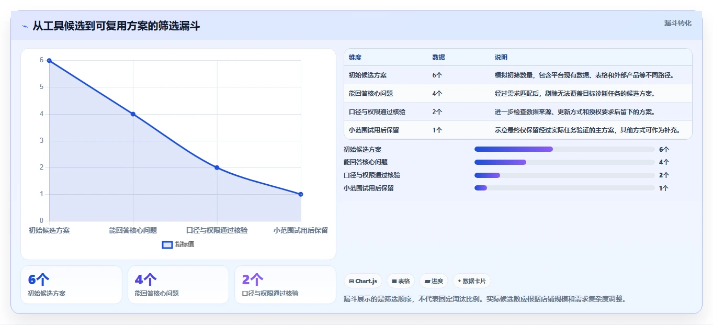
Task: Select the chart point for 小范围试用后保留
Action: [x=301, y=194]
